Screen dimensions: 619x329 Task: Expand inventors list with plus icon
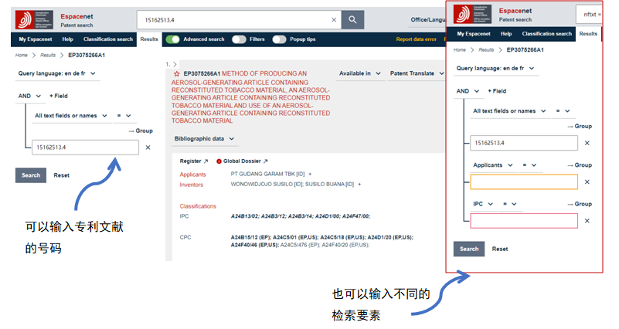[359, 185]
